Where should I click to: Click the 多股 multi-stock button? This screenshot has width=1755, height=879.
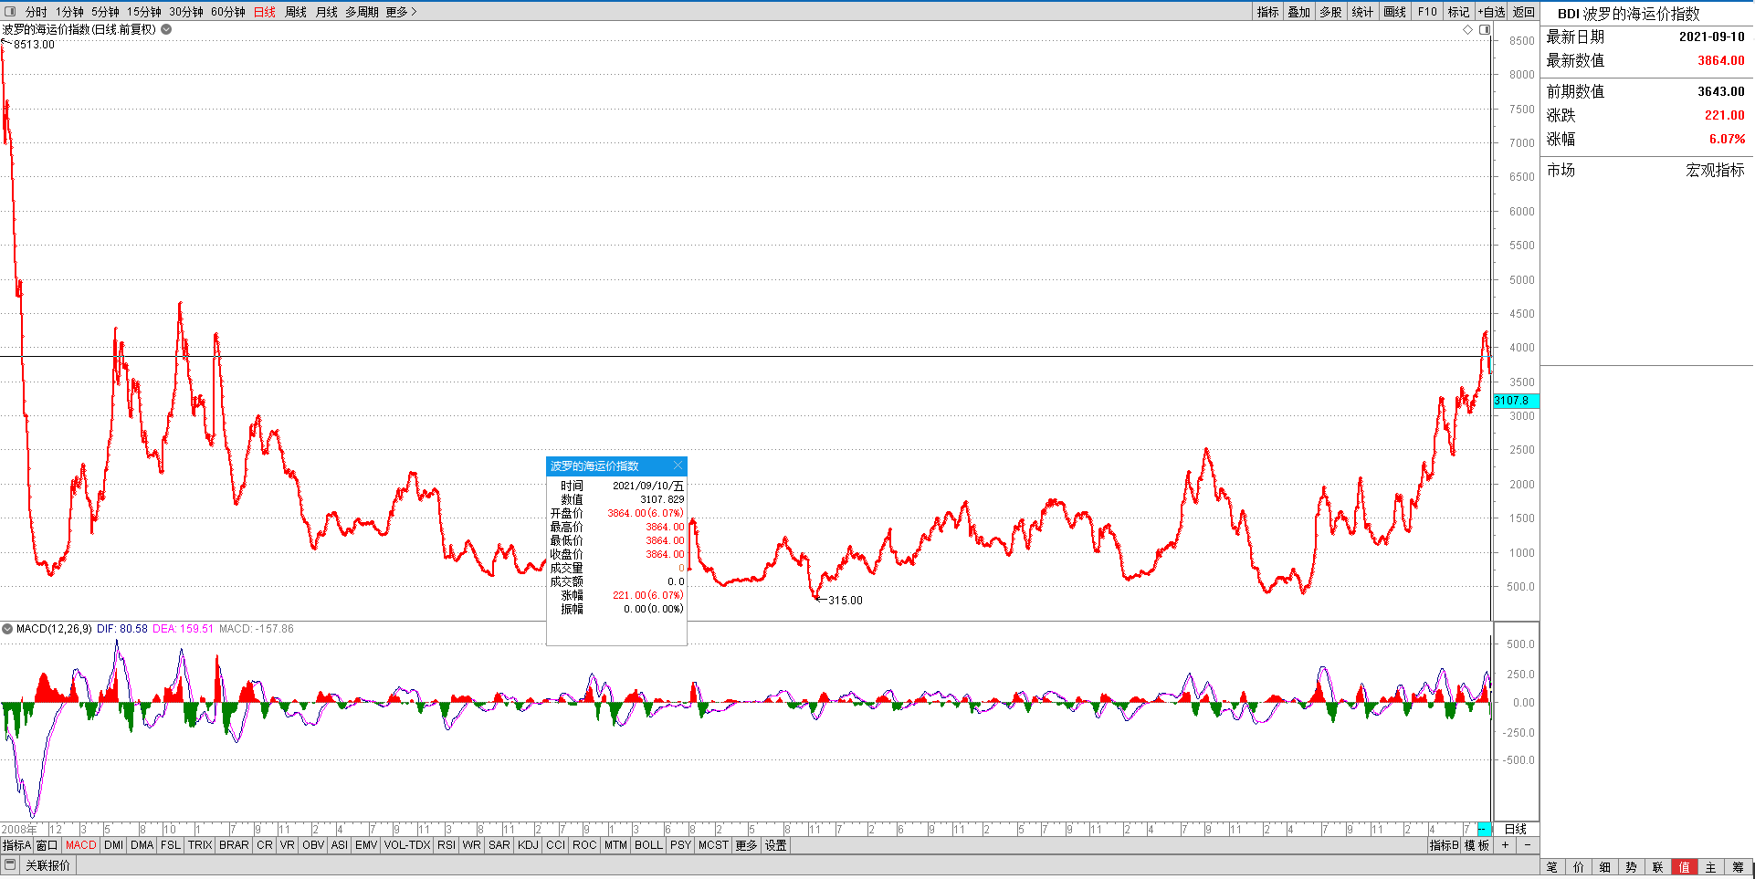[1330, 12]
